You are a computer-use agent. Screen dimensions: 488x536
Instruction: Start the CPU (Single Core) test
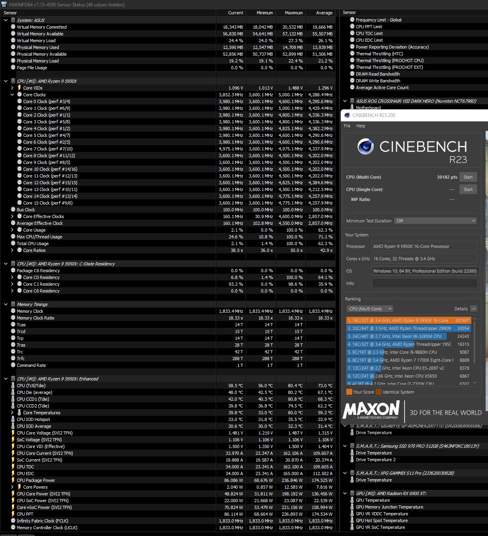point(468,189)
